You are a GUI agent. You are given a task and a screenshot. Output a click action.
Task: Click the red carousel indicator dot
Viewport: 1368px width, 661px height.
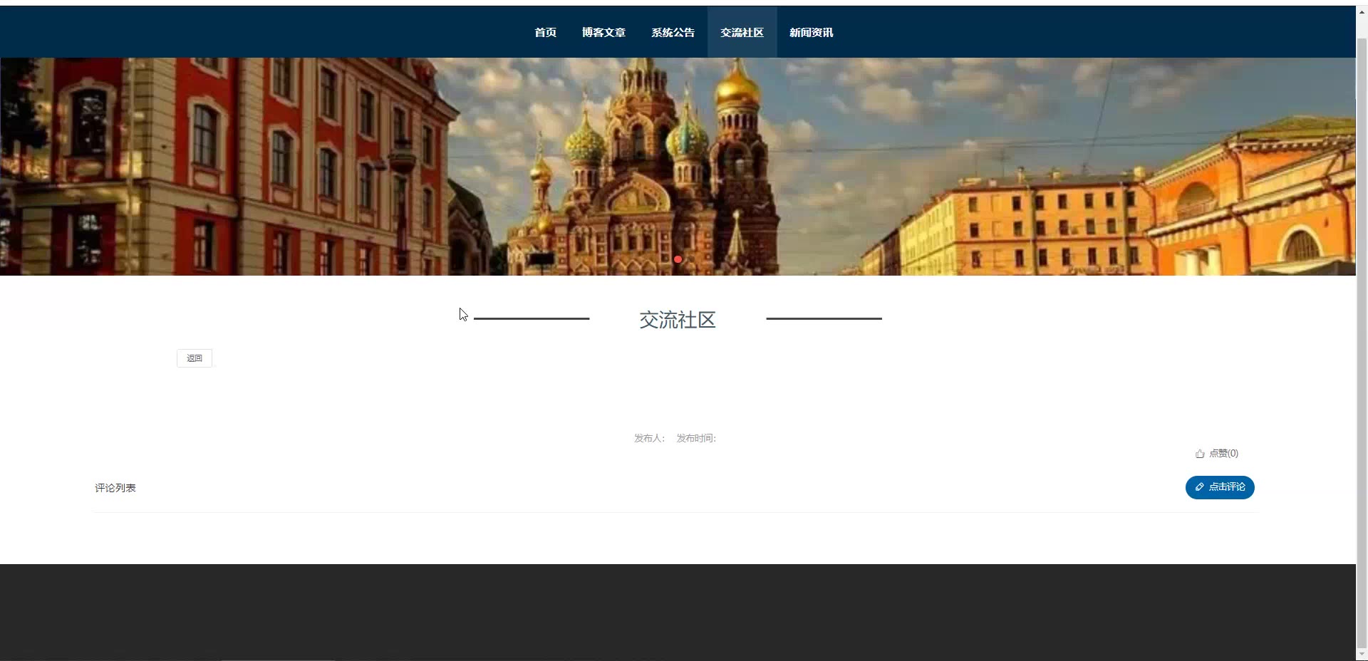(x=678, y=259)
